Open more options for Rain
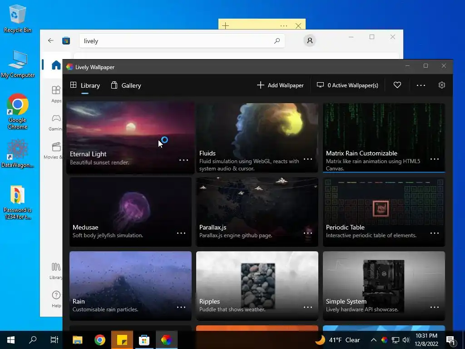Screen dimensions: 465x349 (181, 307)
